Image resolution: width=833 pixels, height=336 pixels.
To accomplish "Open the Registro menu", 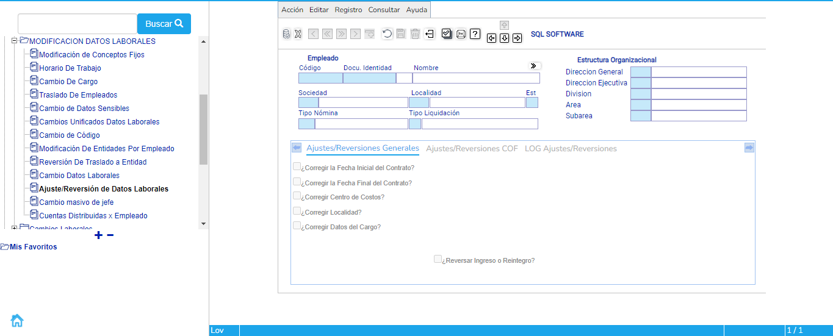I will click(348, 10).
